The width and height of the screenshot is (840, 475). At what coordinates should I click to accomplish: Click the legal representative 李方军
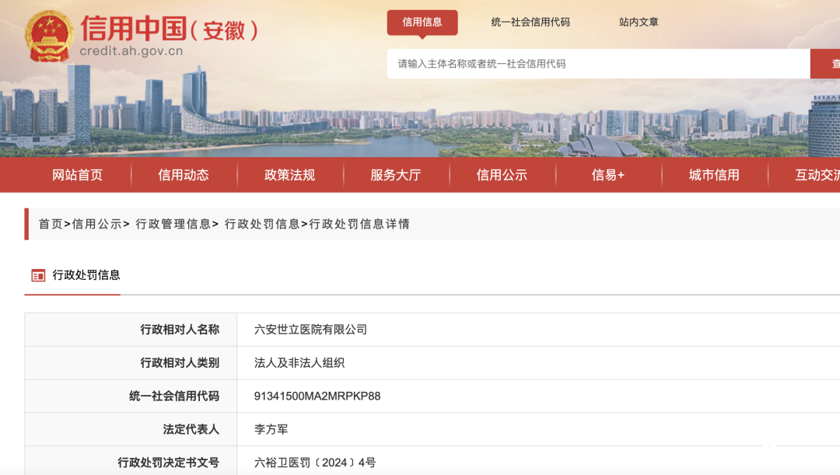pos(271,429)
